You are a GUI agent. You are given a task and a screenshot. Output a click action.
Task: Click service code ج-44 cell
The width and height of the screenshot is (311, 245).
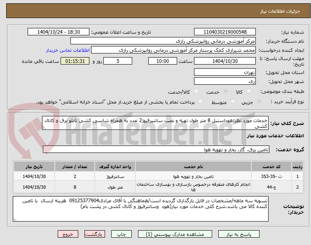tap(271, 187)
